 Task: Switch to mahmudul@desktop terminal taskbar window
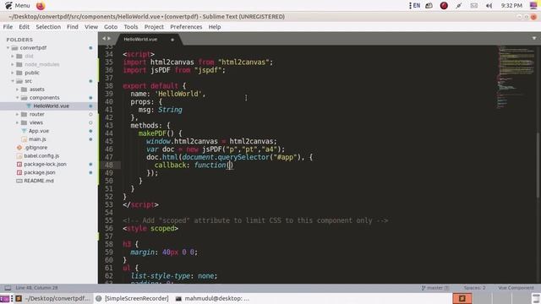click(x=212, y=298)
